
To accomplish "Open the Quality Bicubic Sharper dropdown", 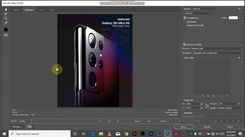I will click(x=230, y=108).
